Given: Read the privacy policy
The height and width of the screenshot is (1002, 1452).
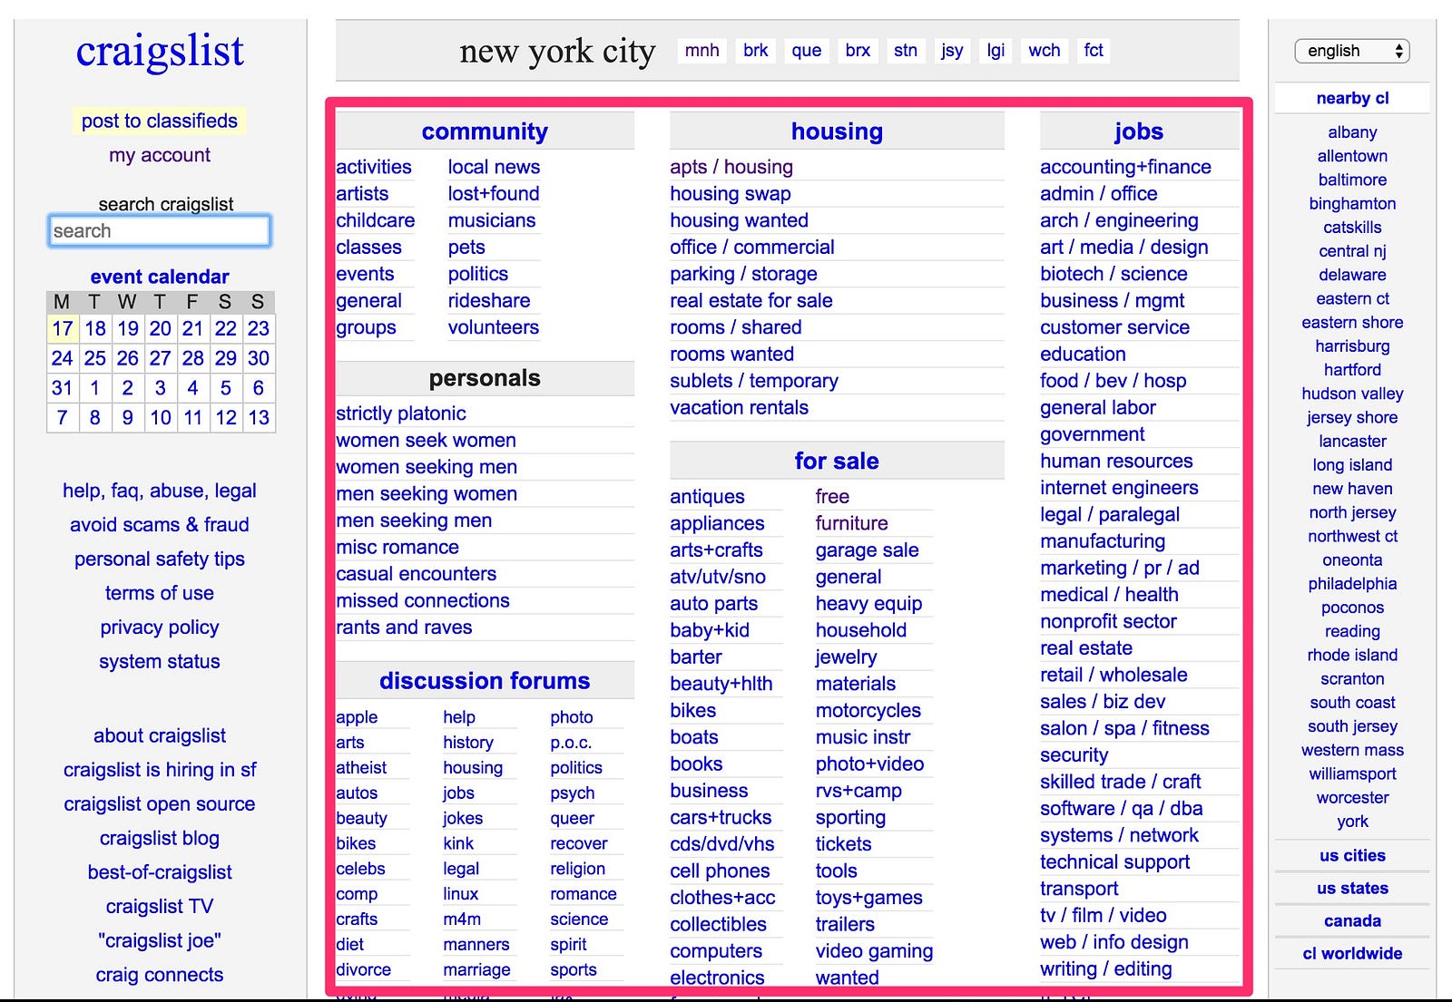Looking at the screenshot, I should click(x=160, y=627).
